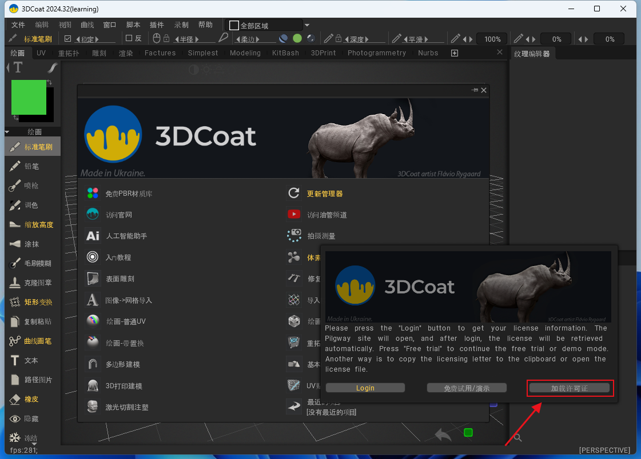Open the 窗口 menu

click(110, 25)
